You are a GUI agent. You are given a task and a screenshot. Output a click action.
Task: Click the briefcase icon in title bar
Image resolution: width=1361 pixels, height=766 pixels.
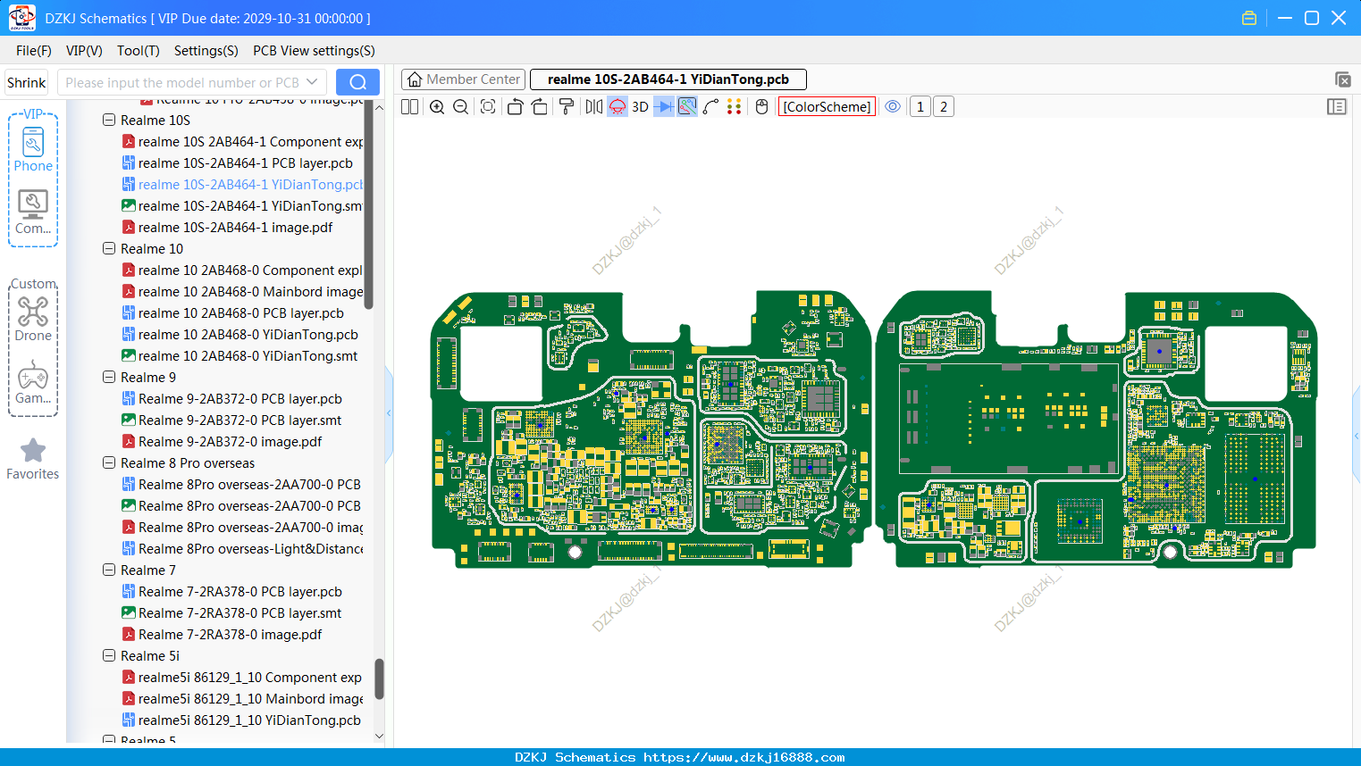(1249, 18)
